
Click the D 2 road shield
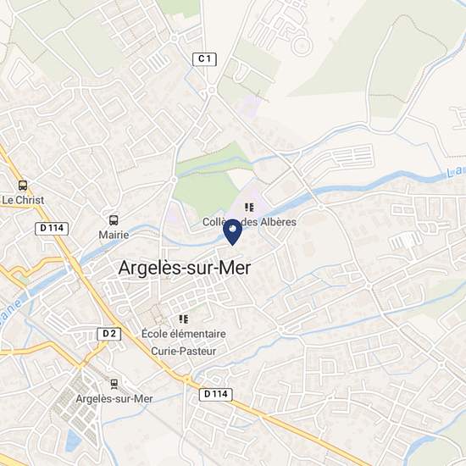pyautogui.click(x=109, y=334)
